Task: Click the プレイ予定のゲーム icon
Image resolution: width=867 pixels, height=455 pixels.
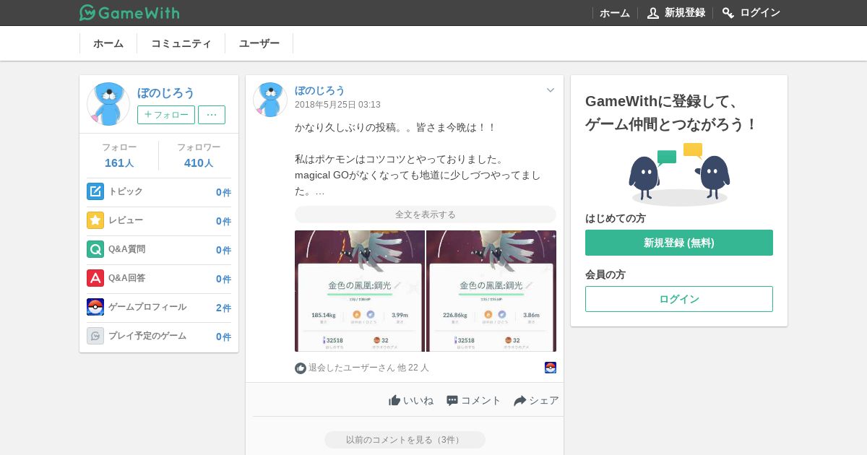Action: [x=95, y=336]
